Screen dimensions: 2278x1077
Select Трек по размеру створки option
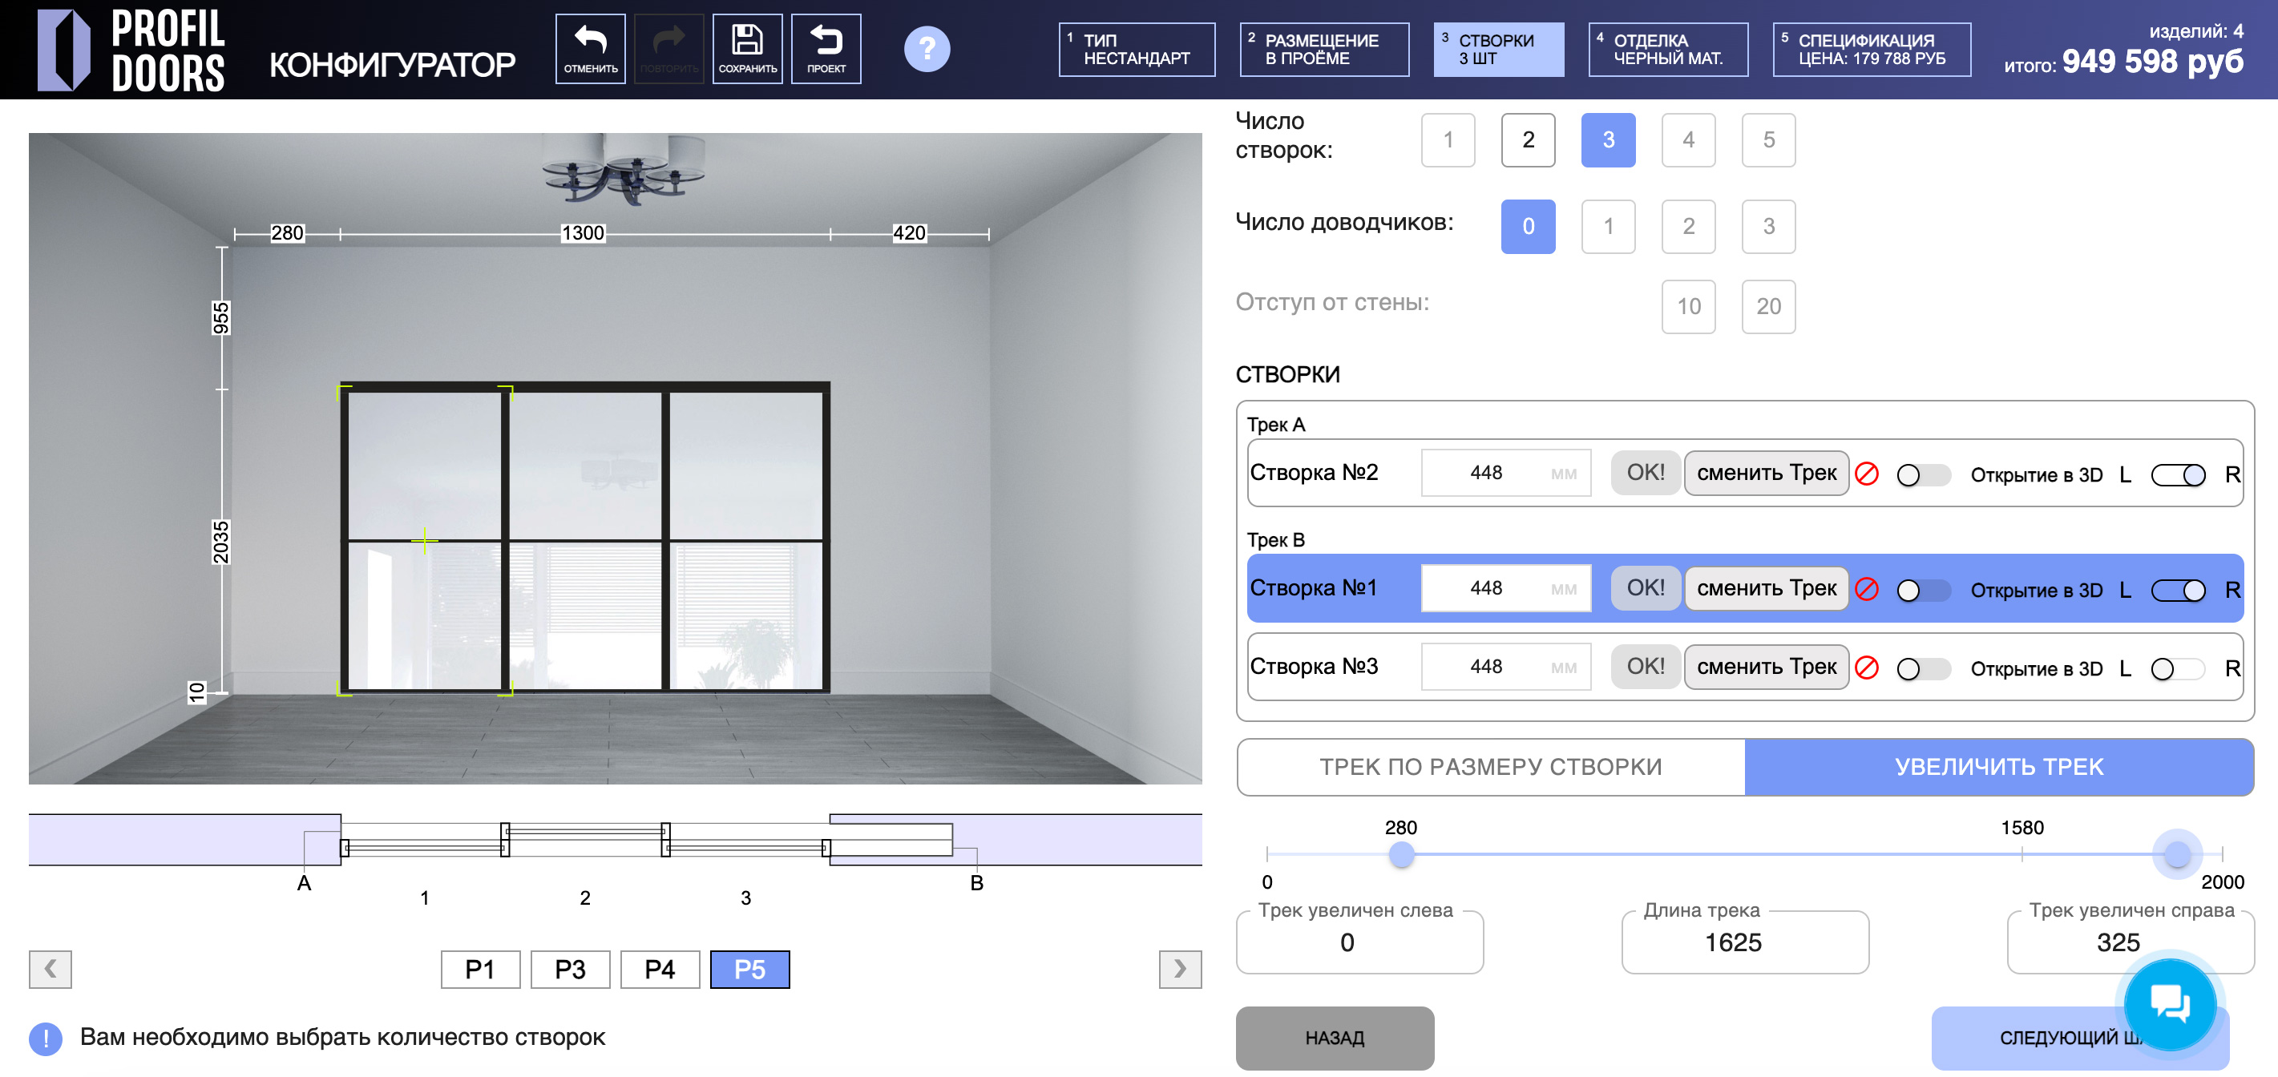coord(1491,767)
